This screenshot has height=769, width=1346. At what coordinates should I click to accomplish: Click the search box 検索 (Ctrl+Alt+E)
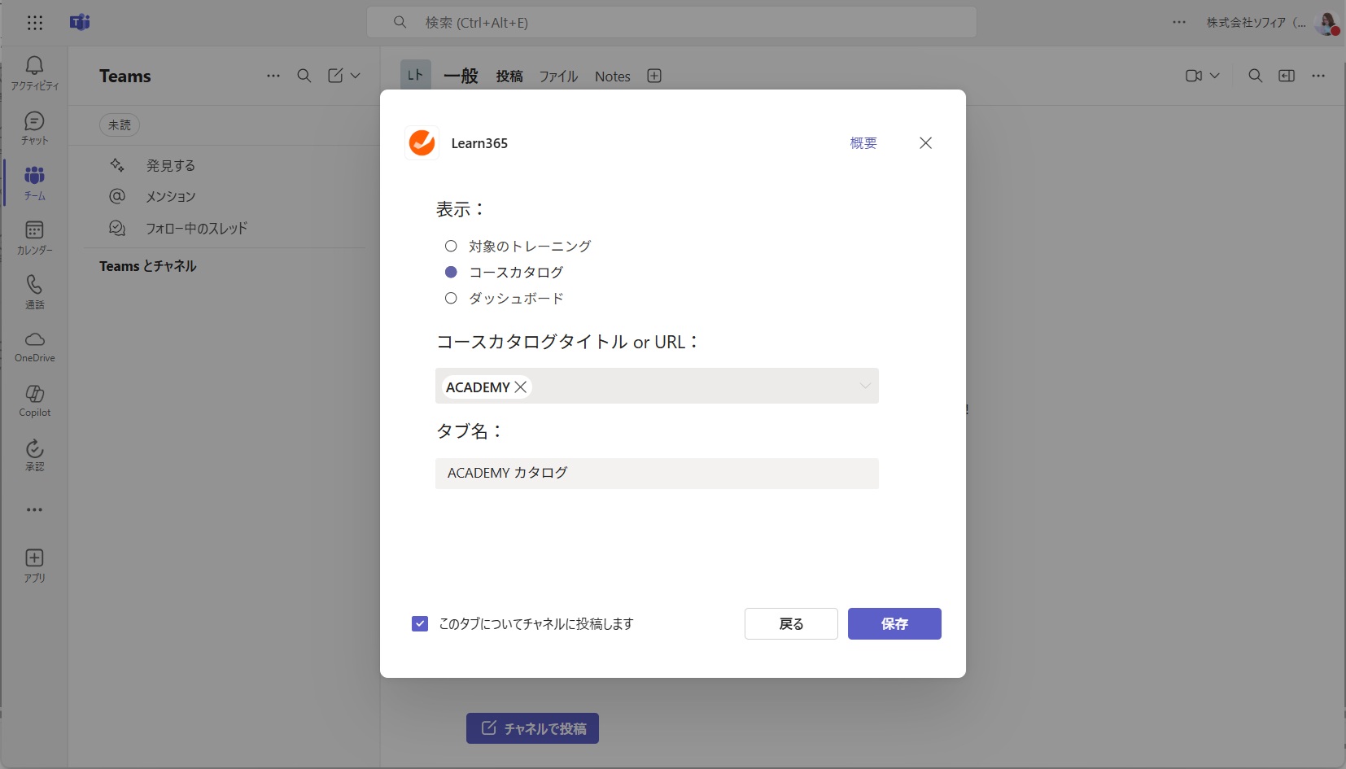pos(671,22)
